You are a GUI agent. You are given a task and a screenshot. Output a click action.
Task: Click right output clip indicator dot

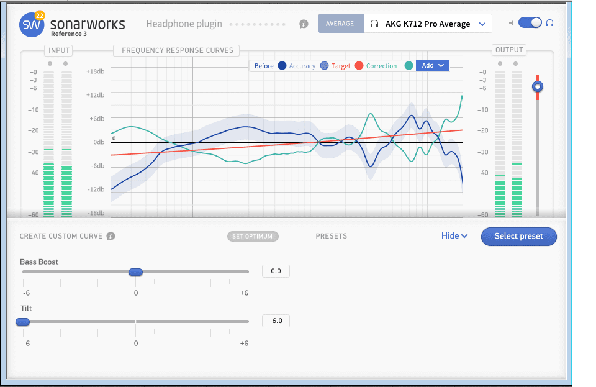(515, 64)
